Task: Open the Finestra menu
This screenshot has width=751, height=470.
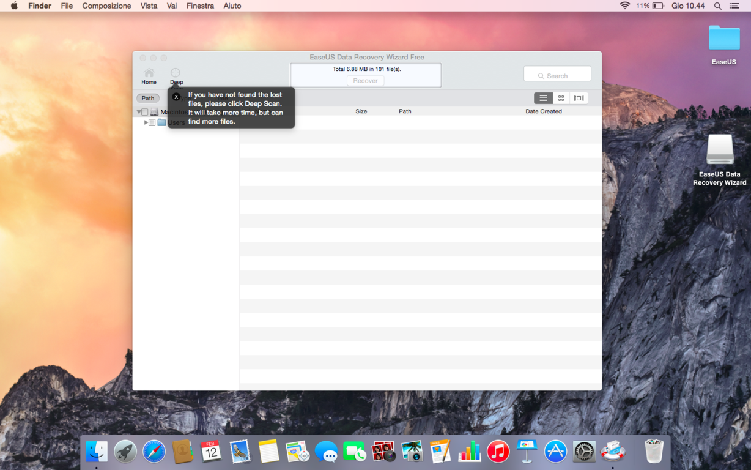Action: [x=200, y=6]
